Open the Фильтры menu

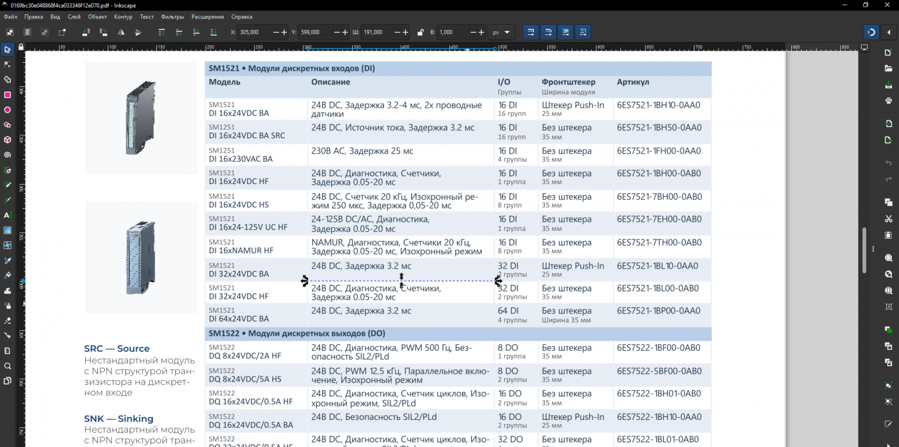[x=172, y=17]
